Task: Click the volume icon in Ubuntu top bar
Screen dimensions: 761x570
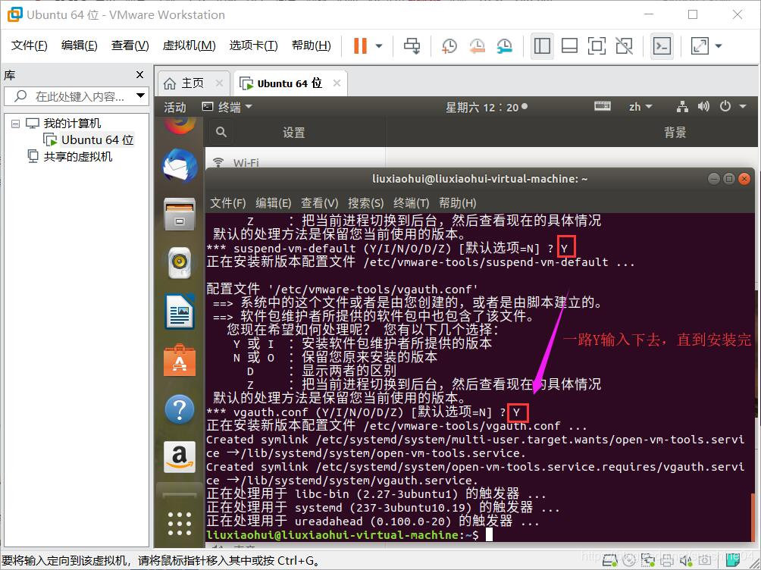Action: [703, 106]
